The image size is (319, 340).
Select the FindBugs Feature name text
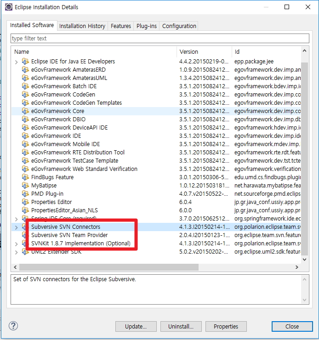52,177
